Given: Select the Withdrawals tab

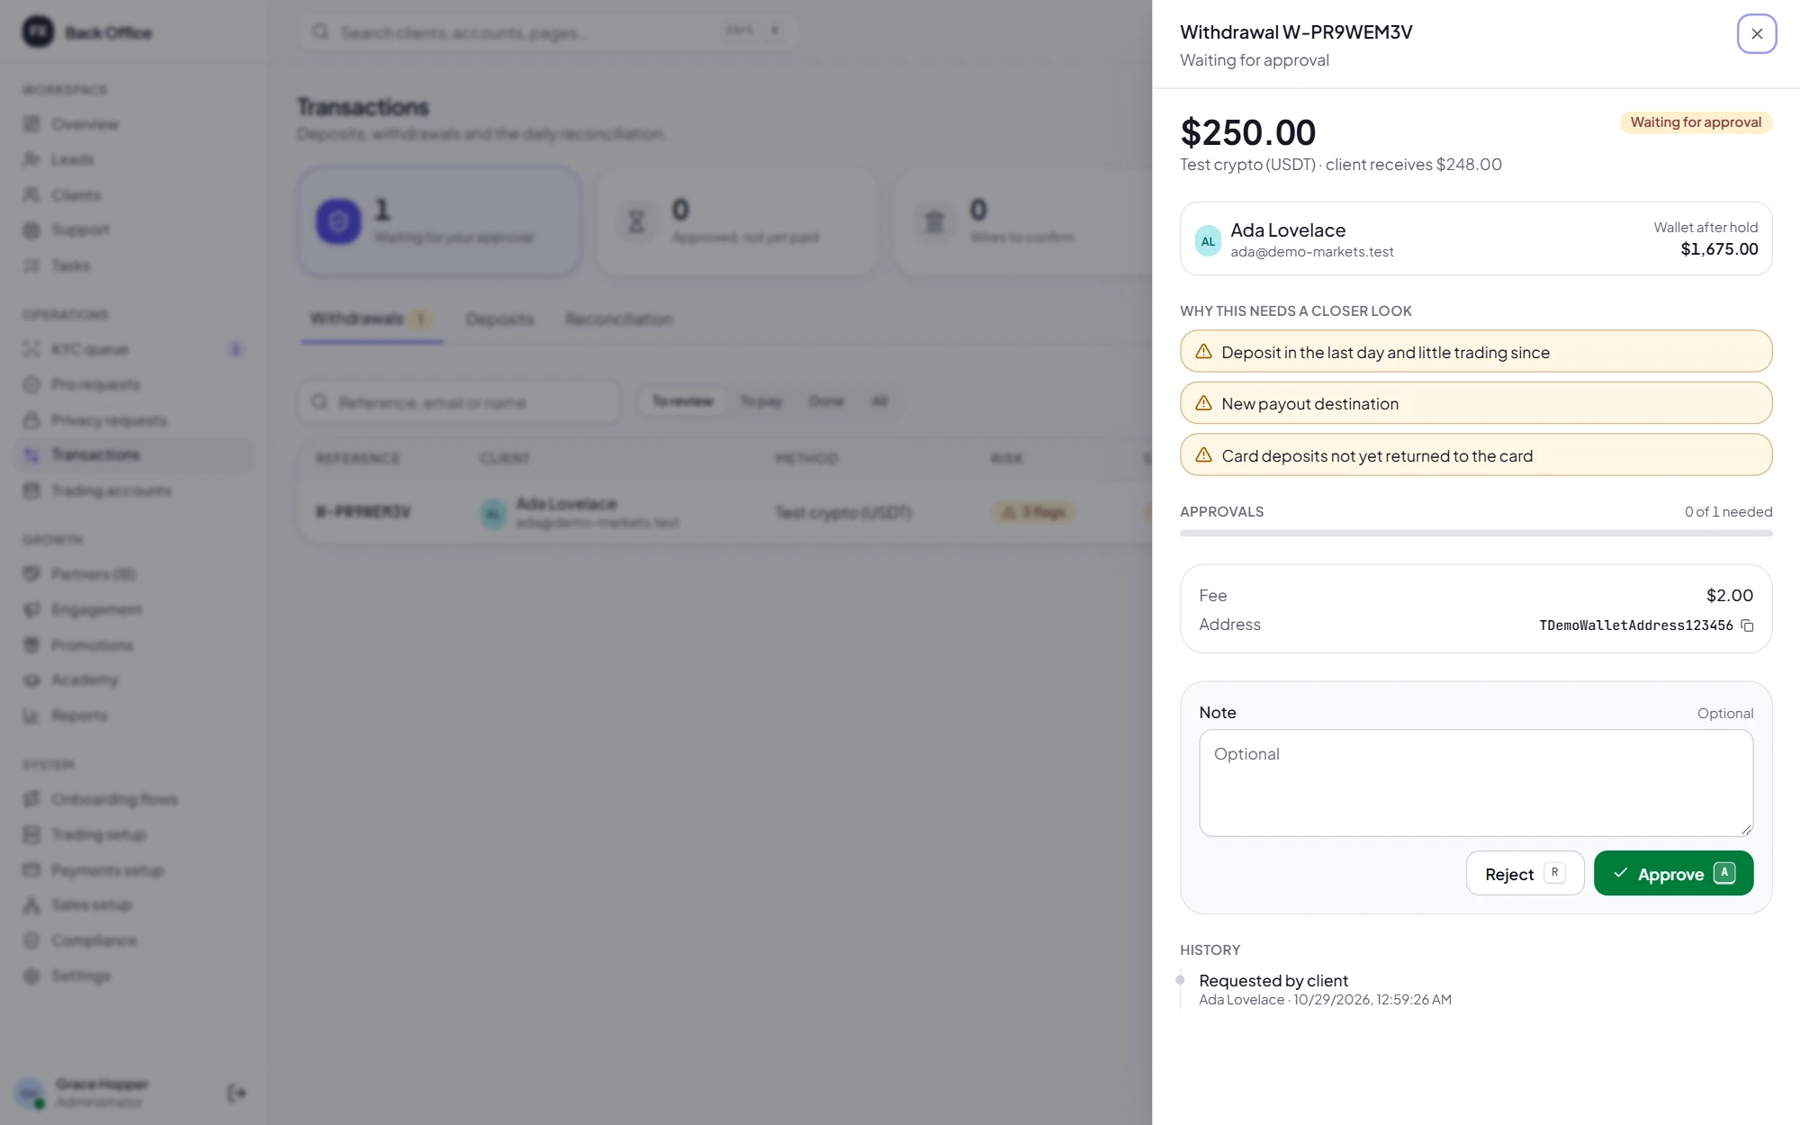Looking at the screenshot, I should [x=371, y=319].
